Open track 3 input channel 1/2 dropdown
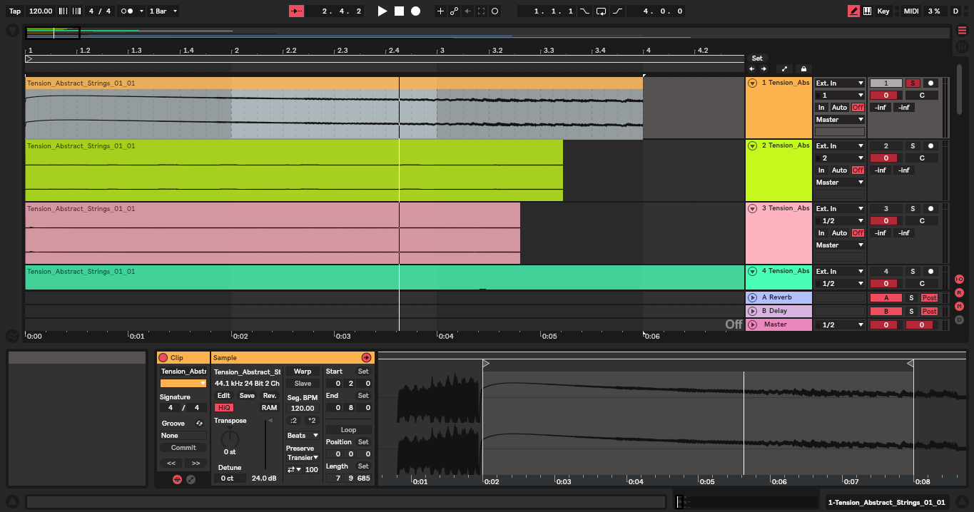 coord(840,221)
